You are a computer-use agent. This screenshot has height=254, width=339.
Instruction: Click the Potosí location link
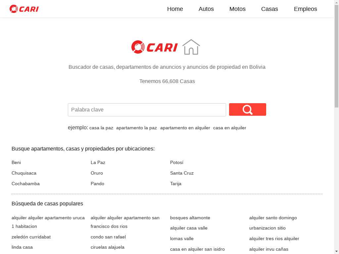(x=177, y=162)
